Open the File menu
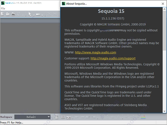The height and width of the screenshot is (125, 167). click(x=3, y=9)
